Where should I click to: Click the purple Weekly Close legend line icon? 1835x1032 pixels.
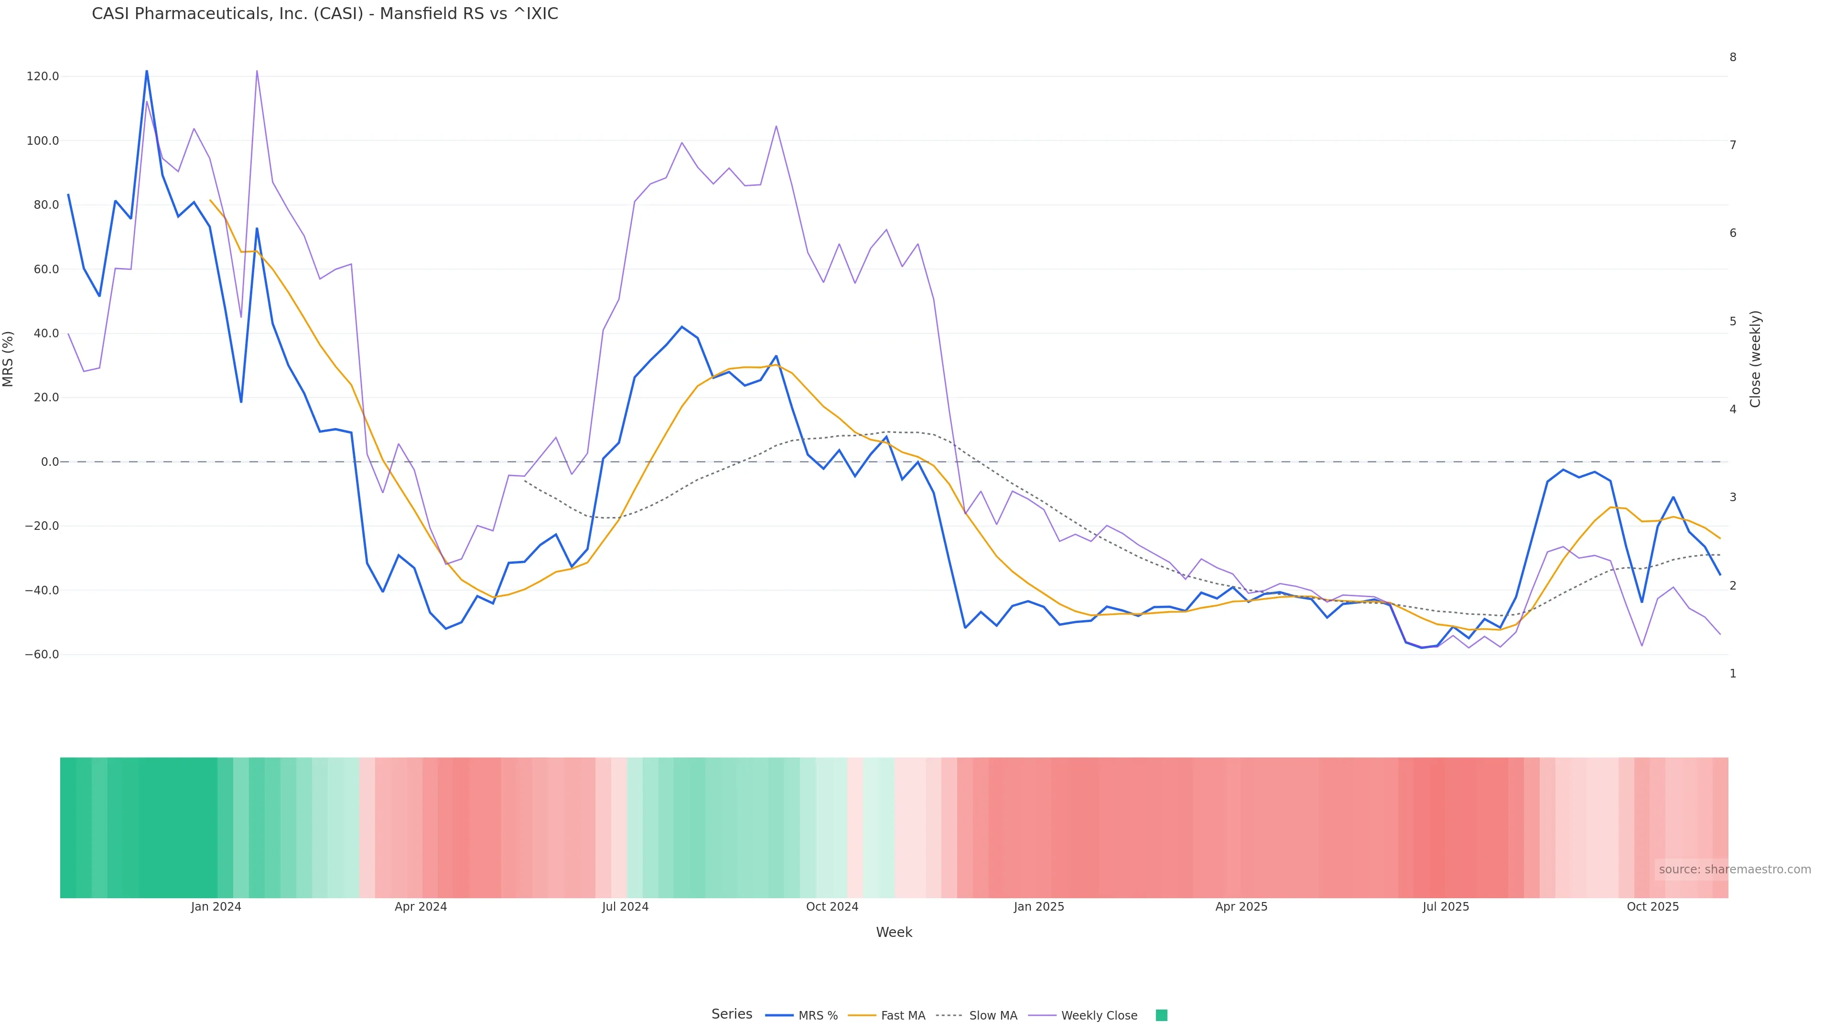pos(1042,1016)
